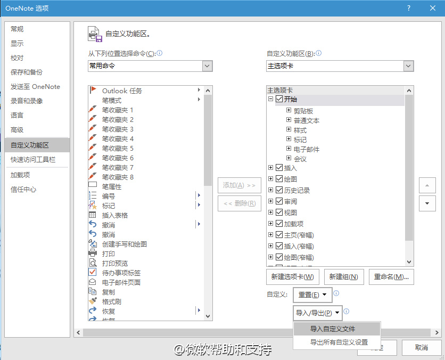
Task: Open the 主选项卡 dropdown
Action: click(408, 66)
